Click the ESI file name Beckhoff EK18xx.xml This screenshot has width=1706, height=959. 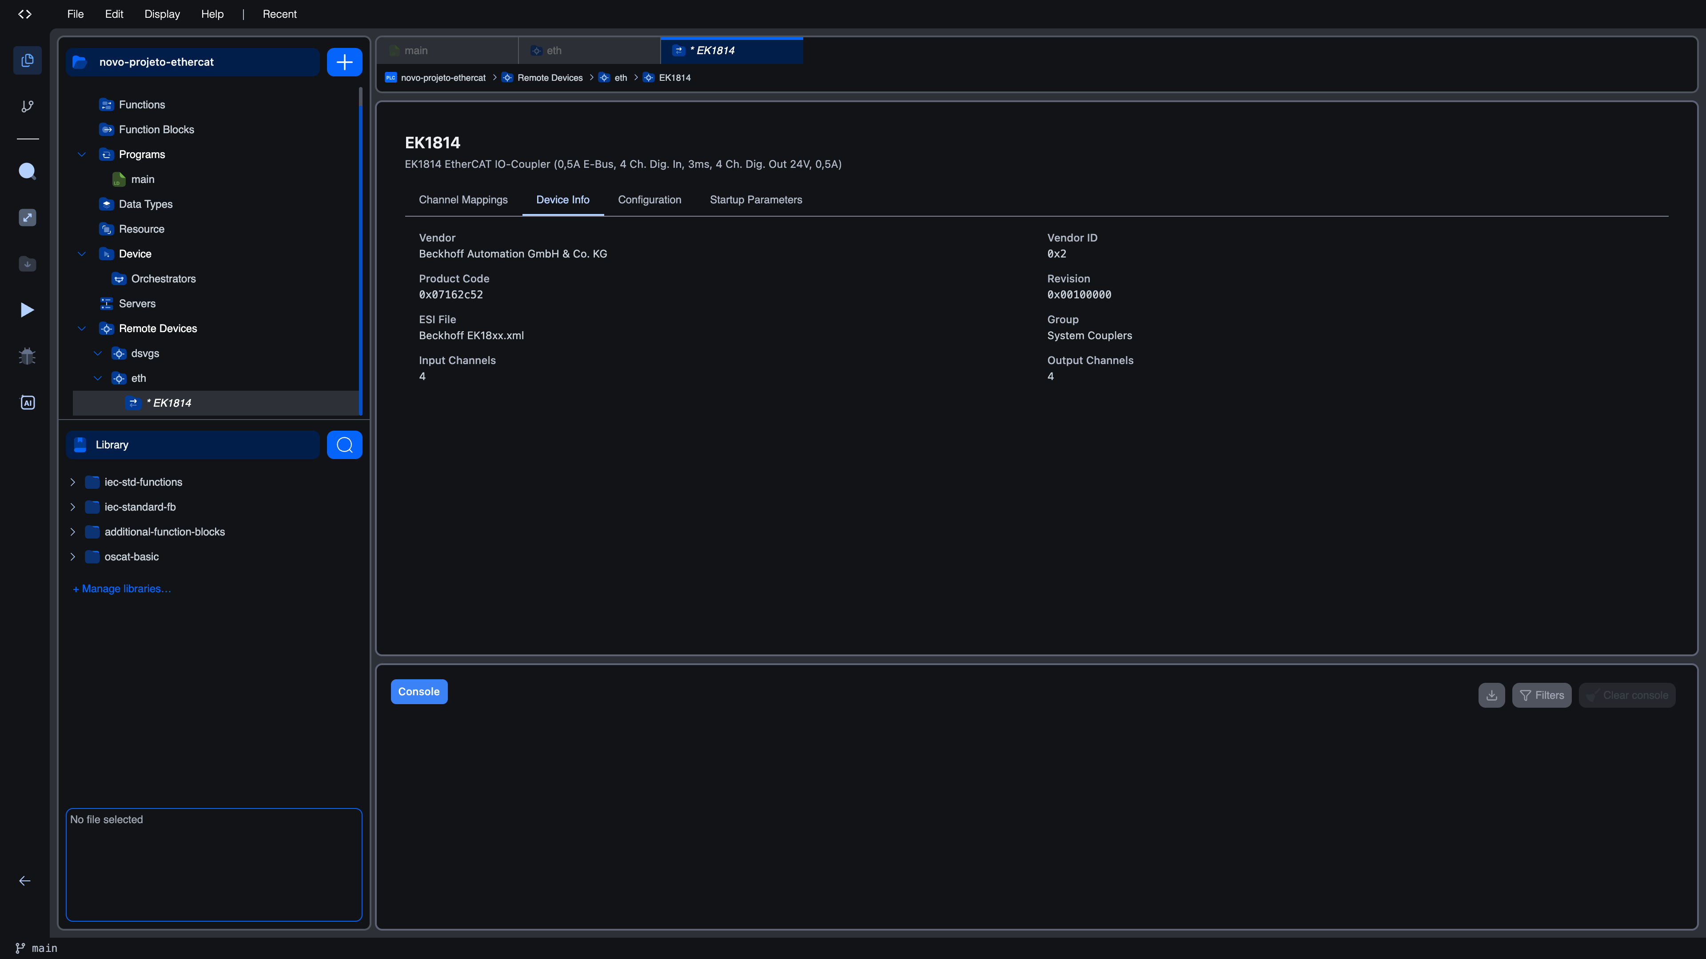click(x=471, y=336)
